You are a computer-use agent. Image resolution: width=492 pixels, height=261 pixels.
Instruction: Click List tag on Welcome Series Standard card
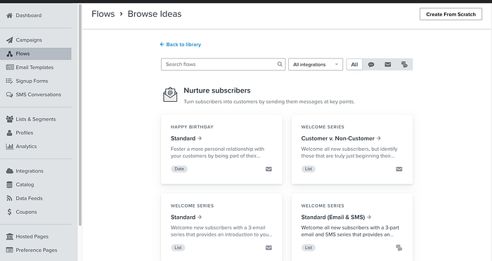[x=178, y=248]
